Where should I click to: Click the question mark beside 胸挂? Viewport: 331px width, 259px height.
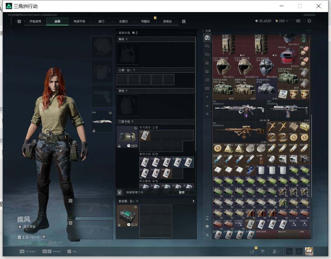[x=126, y=39]
